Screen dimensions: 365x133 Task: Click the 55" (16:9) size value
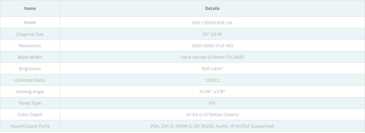pyautogui.click(x=212, y=34)
